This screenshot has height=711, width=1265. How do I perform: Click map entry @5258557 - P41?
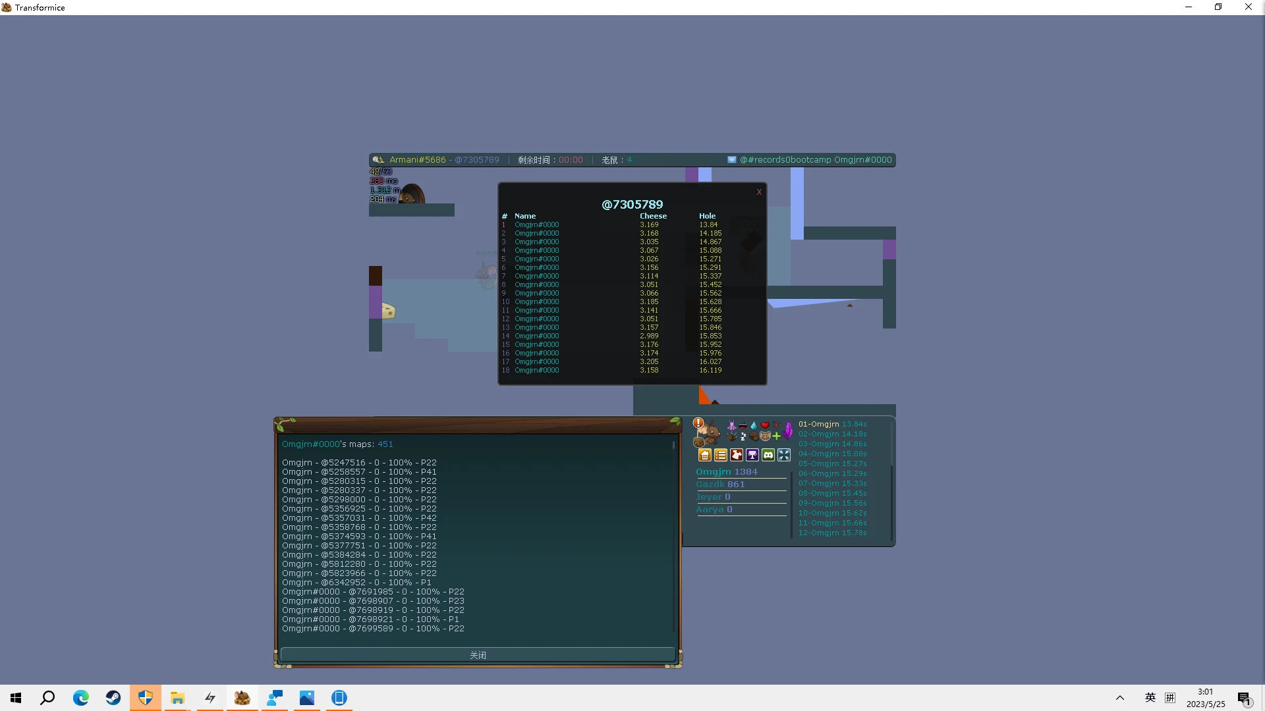[x=359, y=472]
